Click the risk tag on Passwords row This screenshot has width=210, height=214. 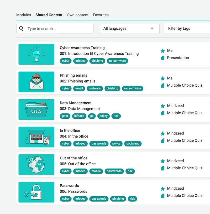coord(132,199)
